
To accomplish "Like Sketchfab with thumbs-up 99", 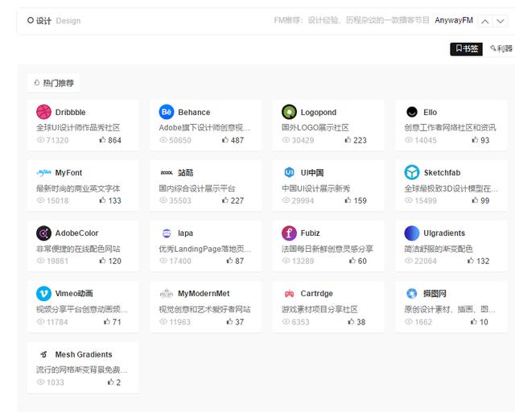I will (x=480, y=200).
